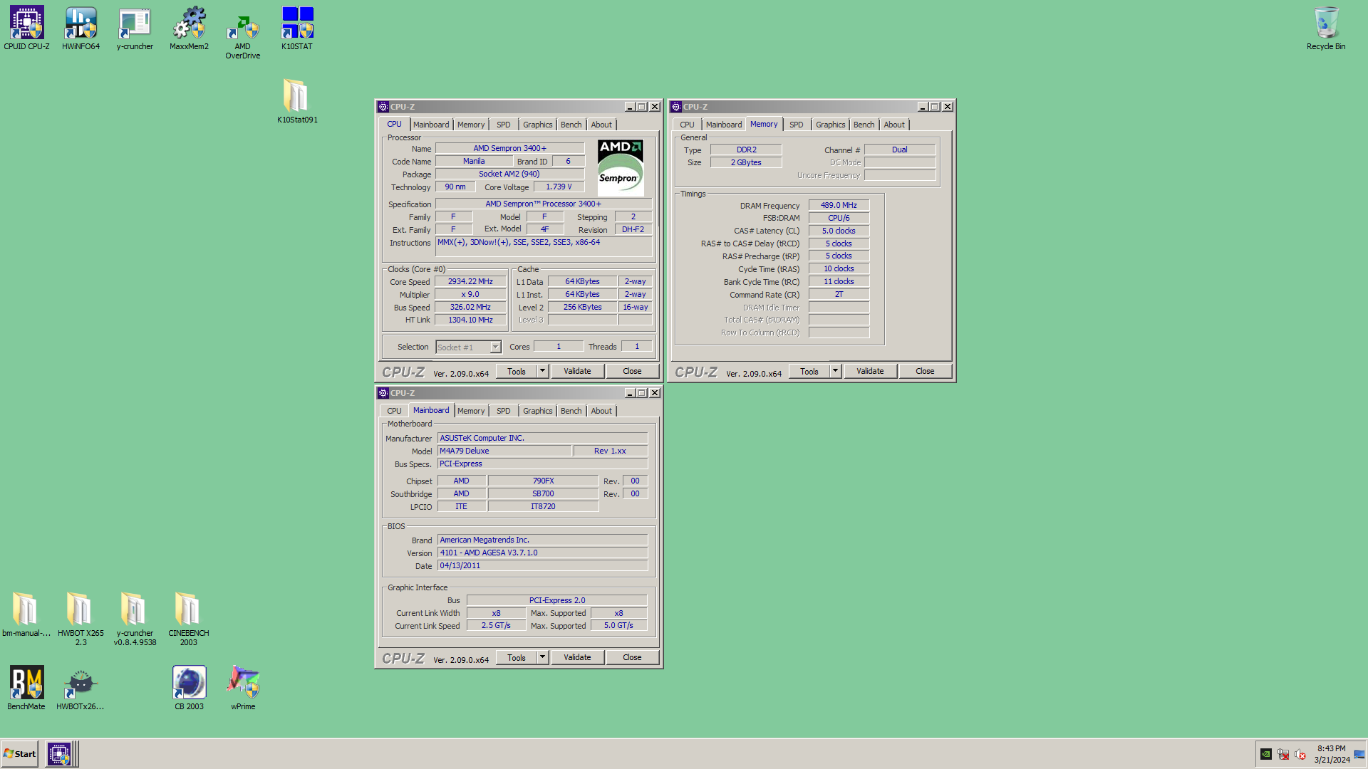Click Validate in the Memory window
Image resolution: width=1368 pixels, height=769 pixels.
pos(870,371)
